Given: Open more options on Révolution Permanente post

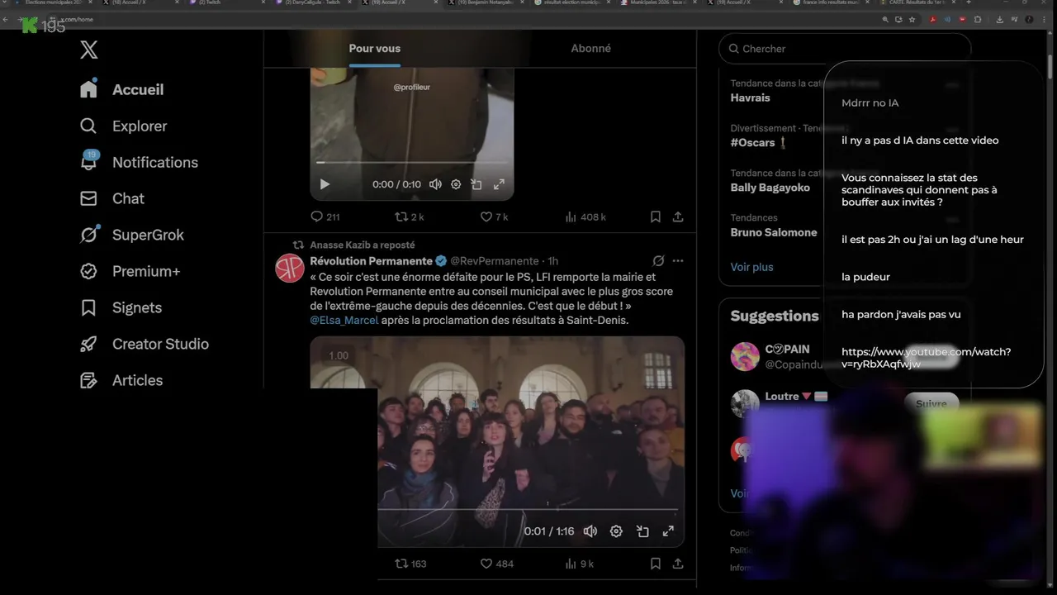Looking at the screenshot, I should pyautogui.click(x=678, y=260).
